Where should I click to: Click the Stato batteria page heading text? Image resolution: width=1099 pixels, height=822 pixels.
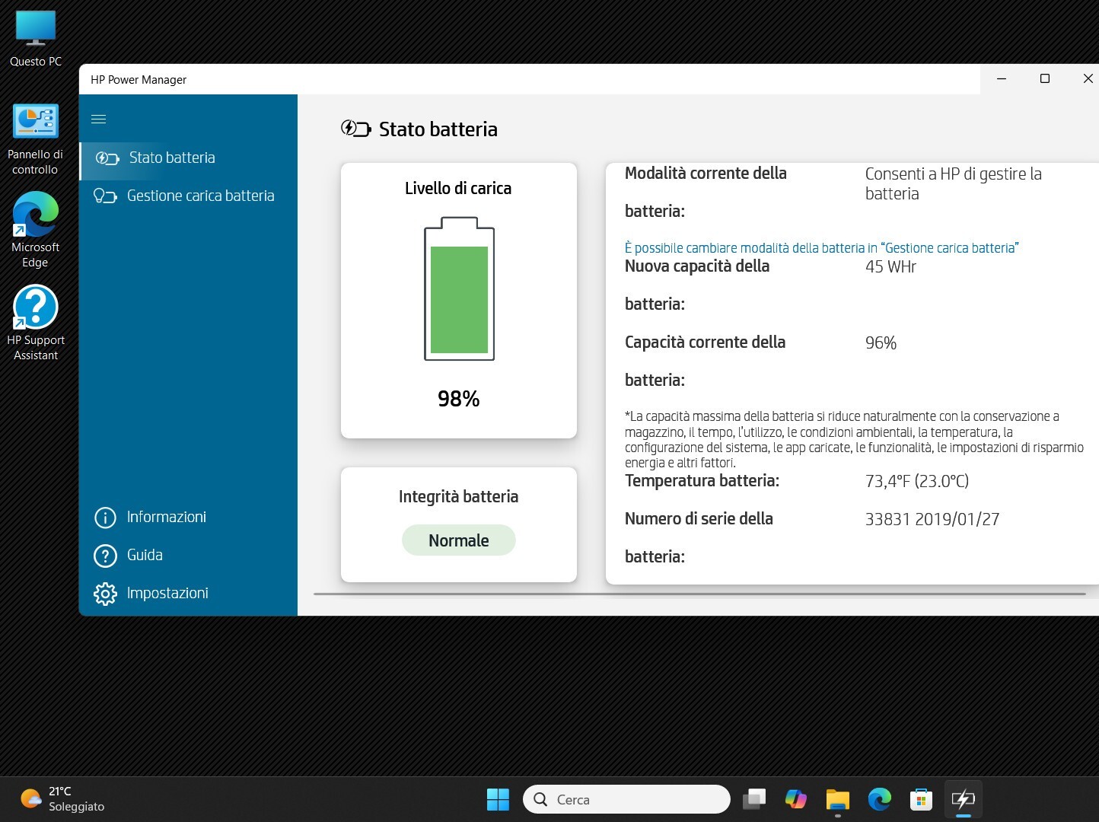(x=438, y=129)
